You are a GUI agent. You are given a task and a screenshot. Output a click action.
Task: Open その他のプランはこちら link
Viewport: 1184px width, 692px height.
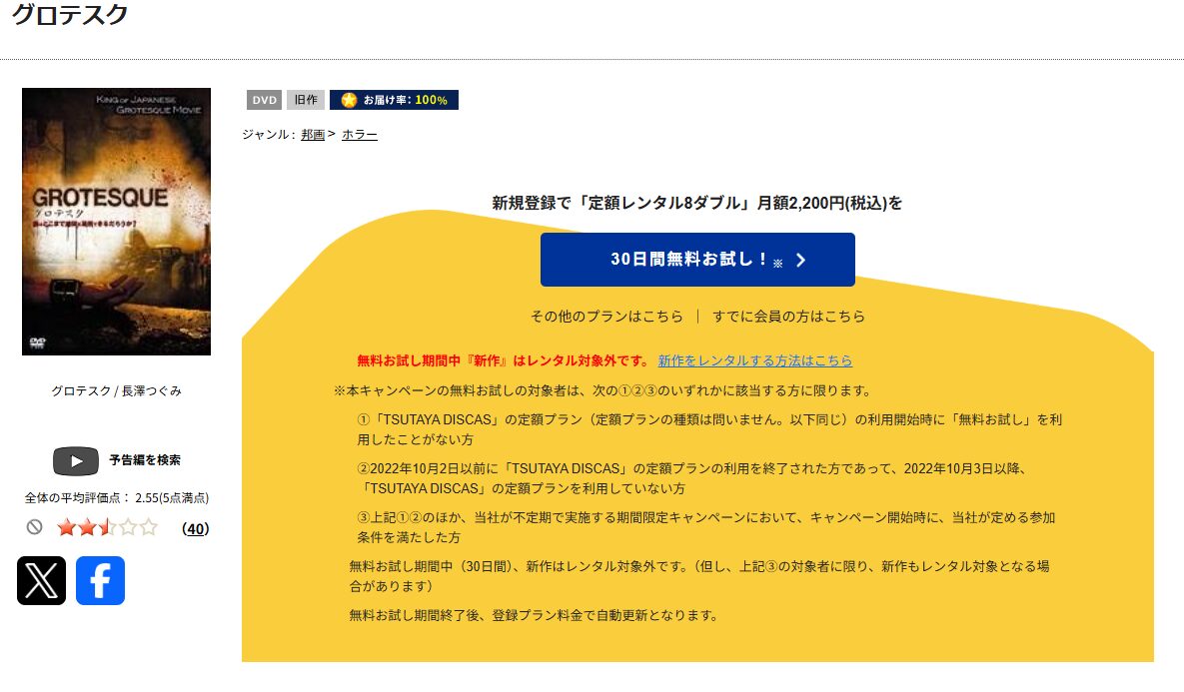[606, 317]
